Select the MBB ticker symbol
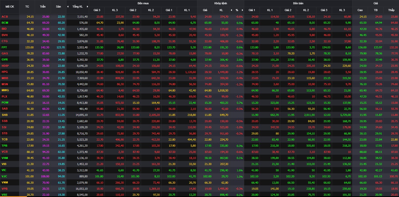 click(x=5, y=78)
